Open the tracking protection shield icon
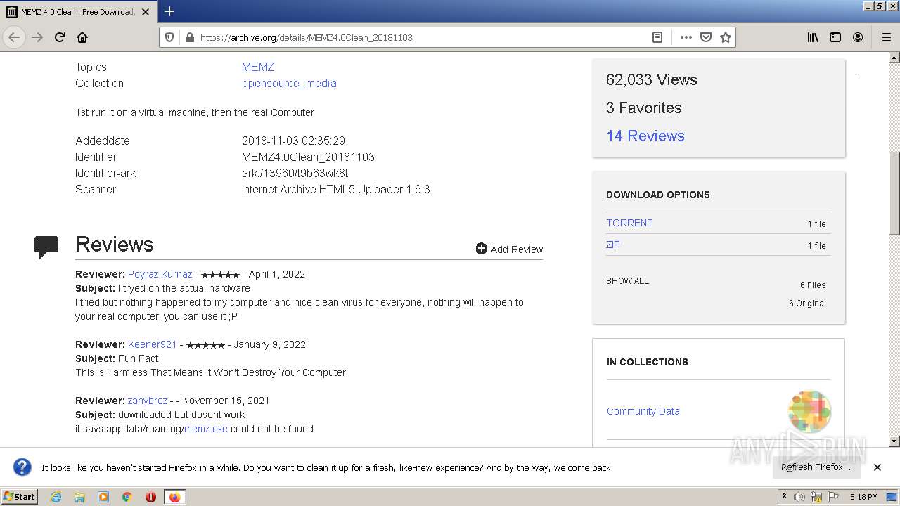 (169, 37)
